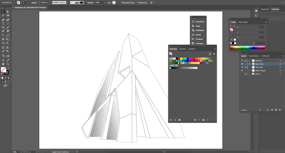Select the Rectangle tool
Viewport: 285px width, 153px height.
3,27
